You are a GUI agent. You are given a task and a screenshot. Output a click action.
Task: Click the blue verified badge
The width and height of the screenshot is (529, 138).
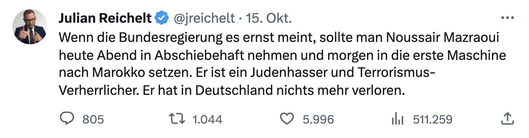point(162,18)
